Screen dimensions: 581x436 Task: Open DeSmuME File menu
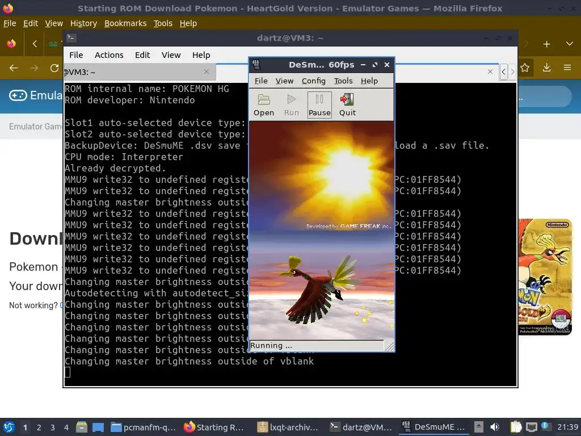[x=261, y=81]
